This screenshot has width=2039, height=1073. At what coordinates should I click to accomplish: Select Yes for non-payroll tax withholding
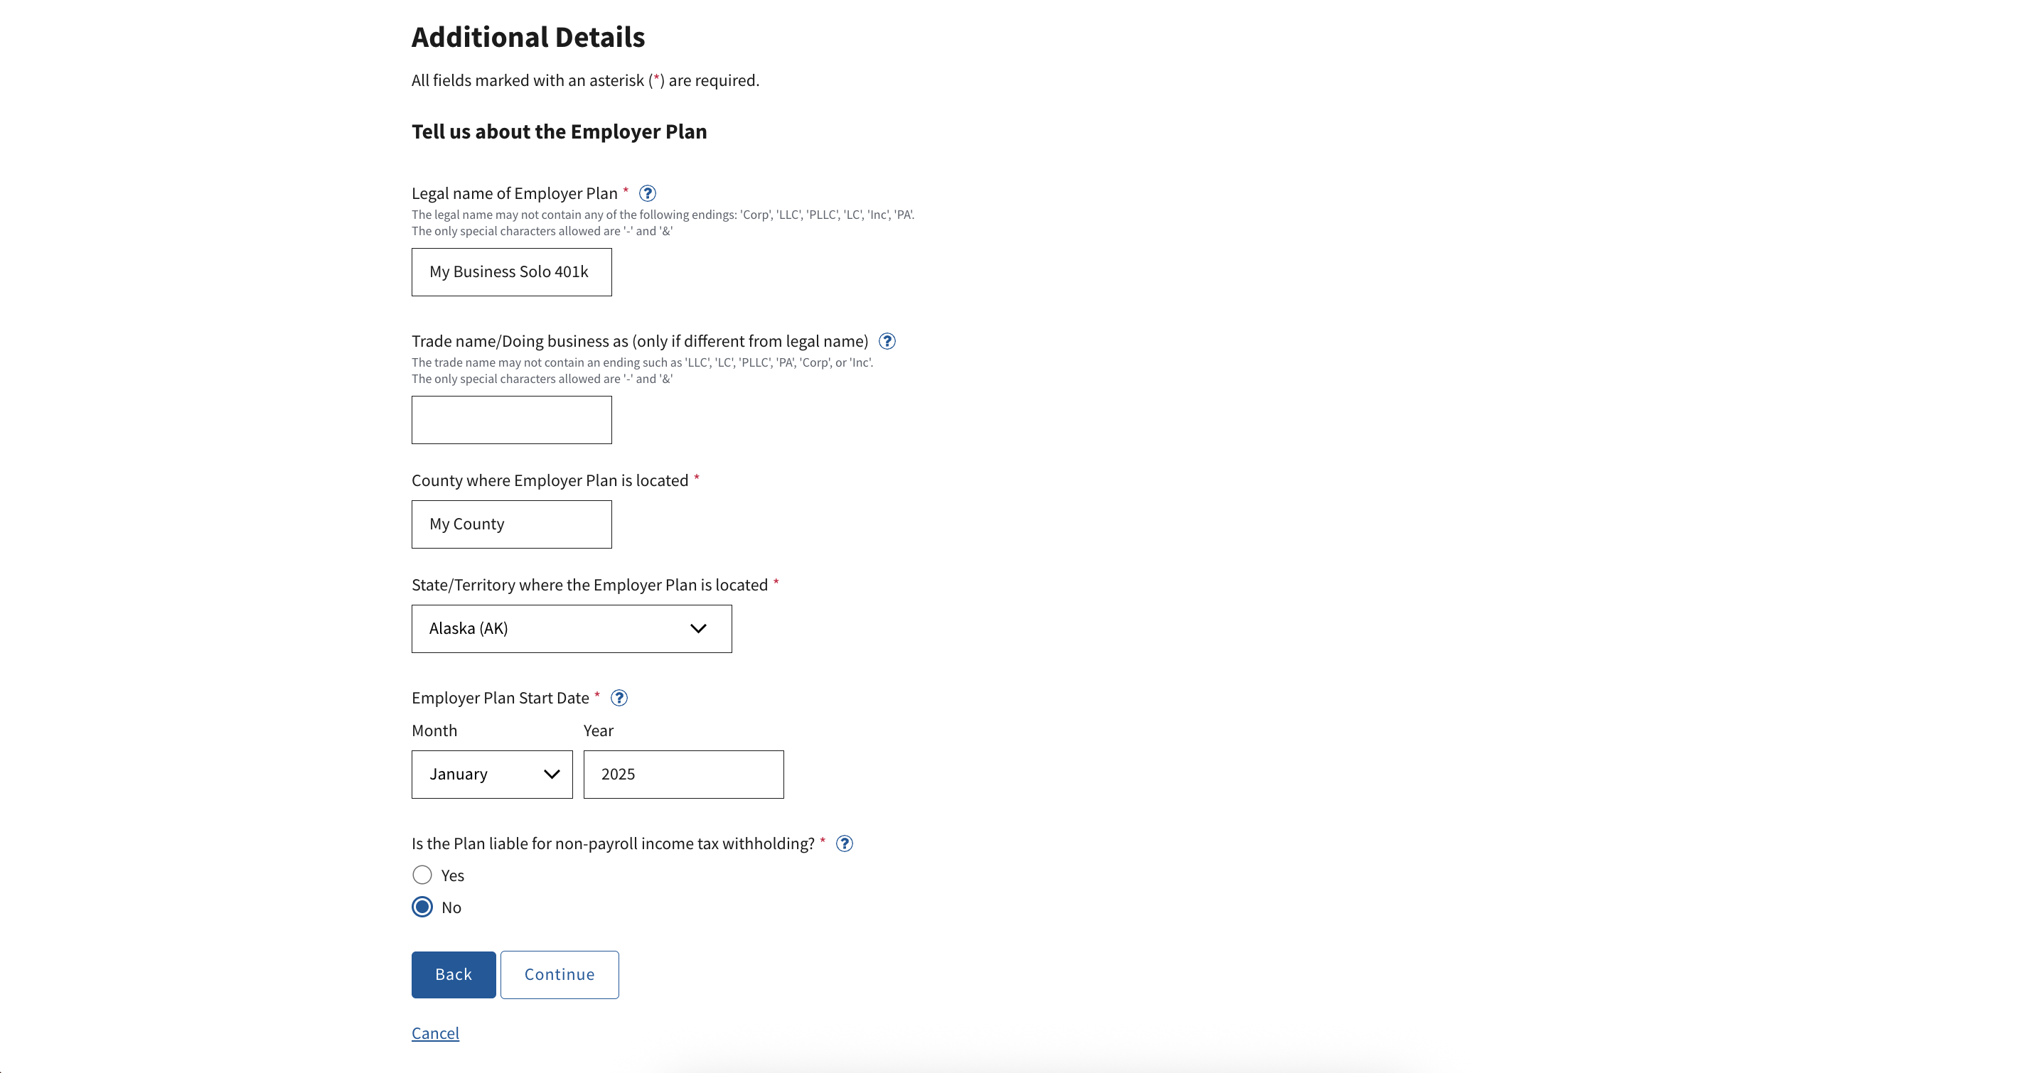click(x=423, y=874)
